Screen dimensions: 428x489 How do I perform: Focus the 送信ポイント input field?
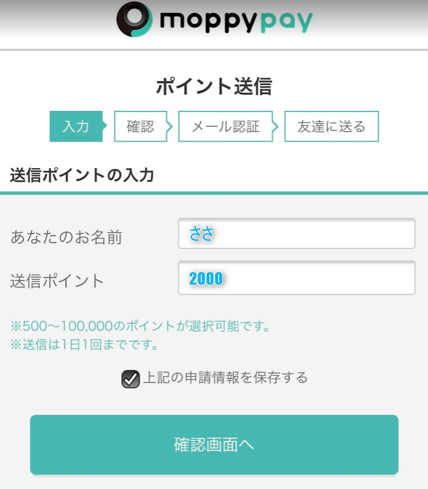pyautogui.click(x=296, y=278)
